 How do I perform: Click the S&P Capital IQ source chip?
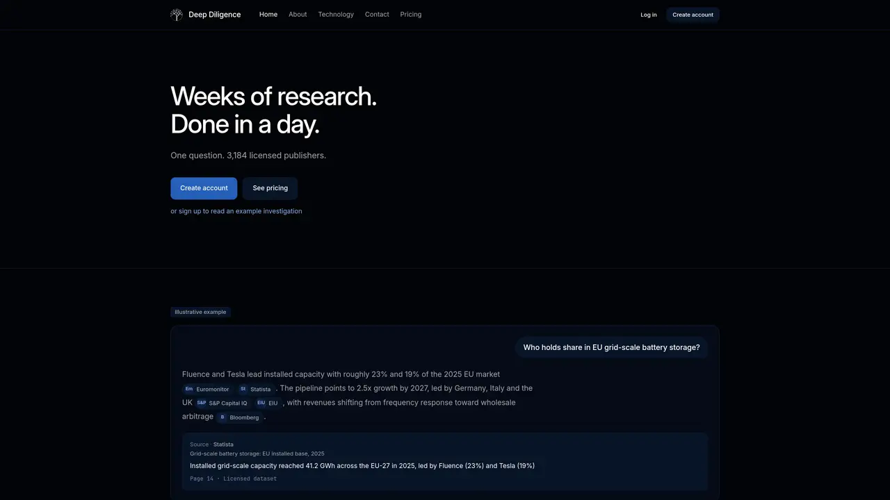click(222, 403)
